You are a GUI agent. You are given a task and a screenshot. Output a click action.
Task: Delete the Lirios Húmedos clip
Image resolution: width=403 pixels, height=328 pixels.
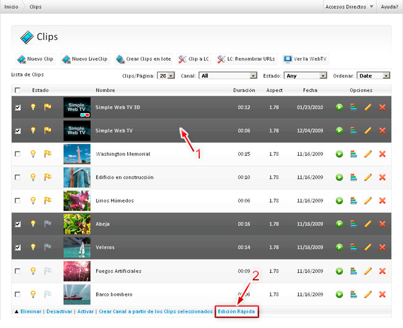click(x=382, y=201)
